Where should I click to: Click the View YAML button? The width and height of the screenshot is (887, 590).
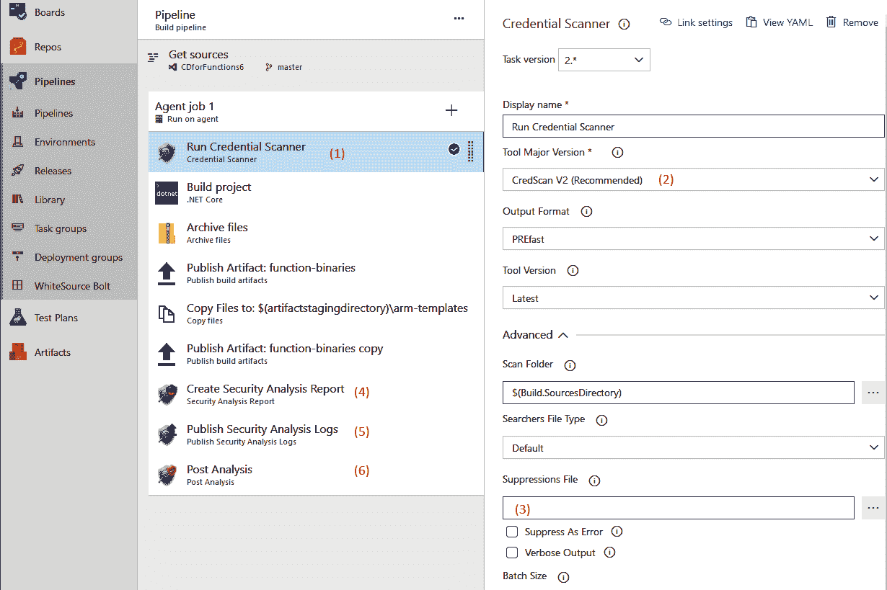(780, 22)
